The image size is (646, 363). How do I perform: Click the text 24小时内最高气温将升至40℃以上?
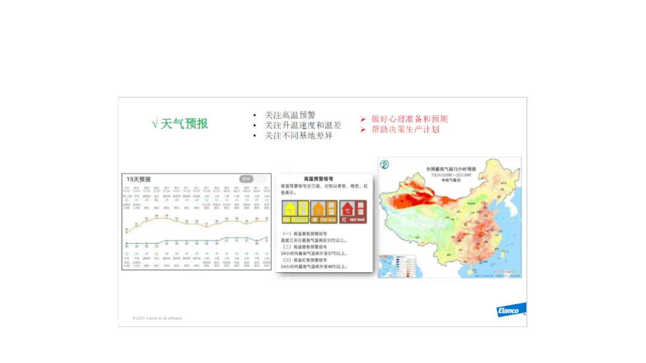[315, 266]
